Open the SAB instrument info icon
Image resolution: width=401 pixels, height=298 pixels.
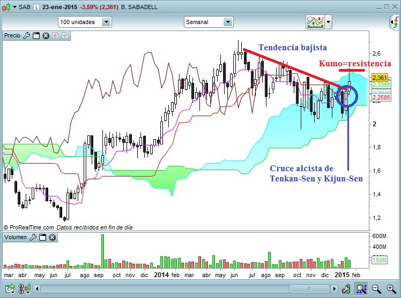pos(36,7)
